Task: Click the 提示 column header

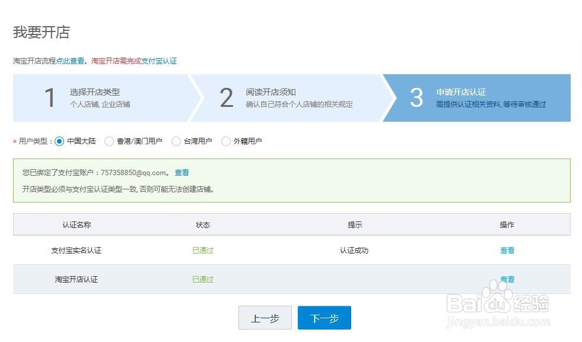Action: click(354, 224)
